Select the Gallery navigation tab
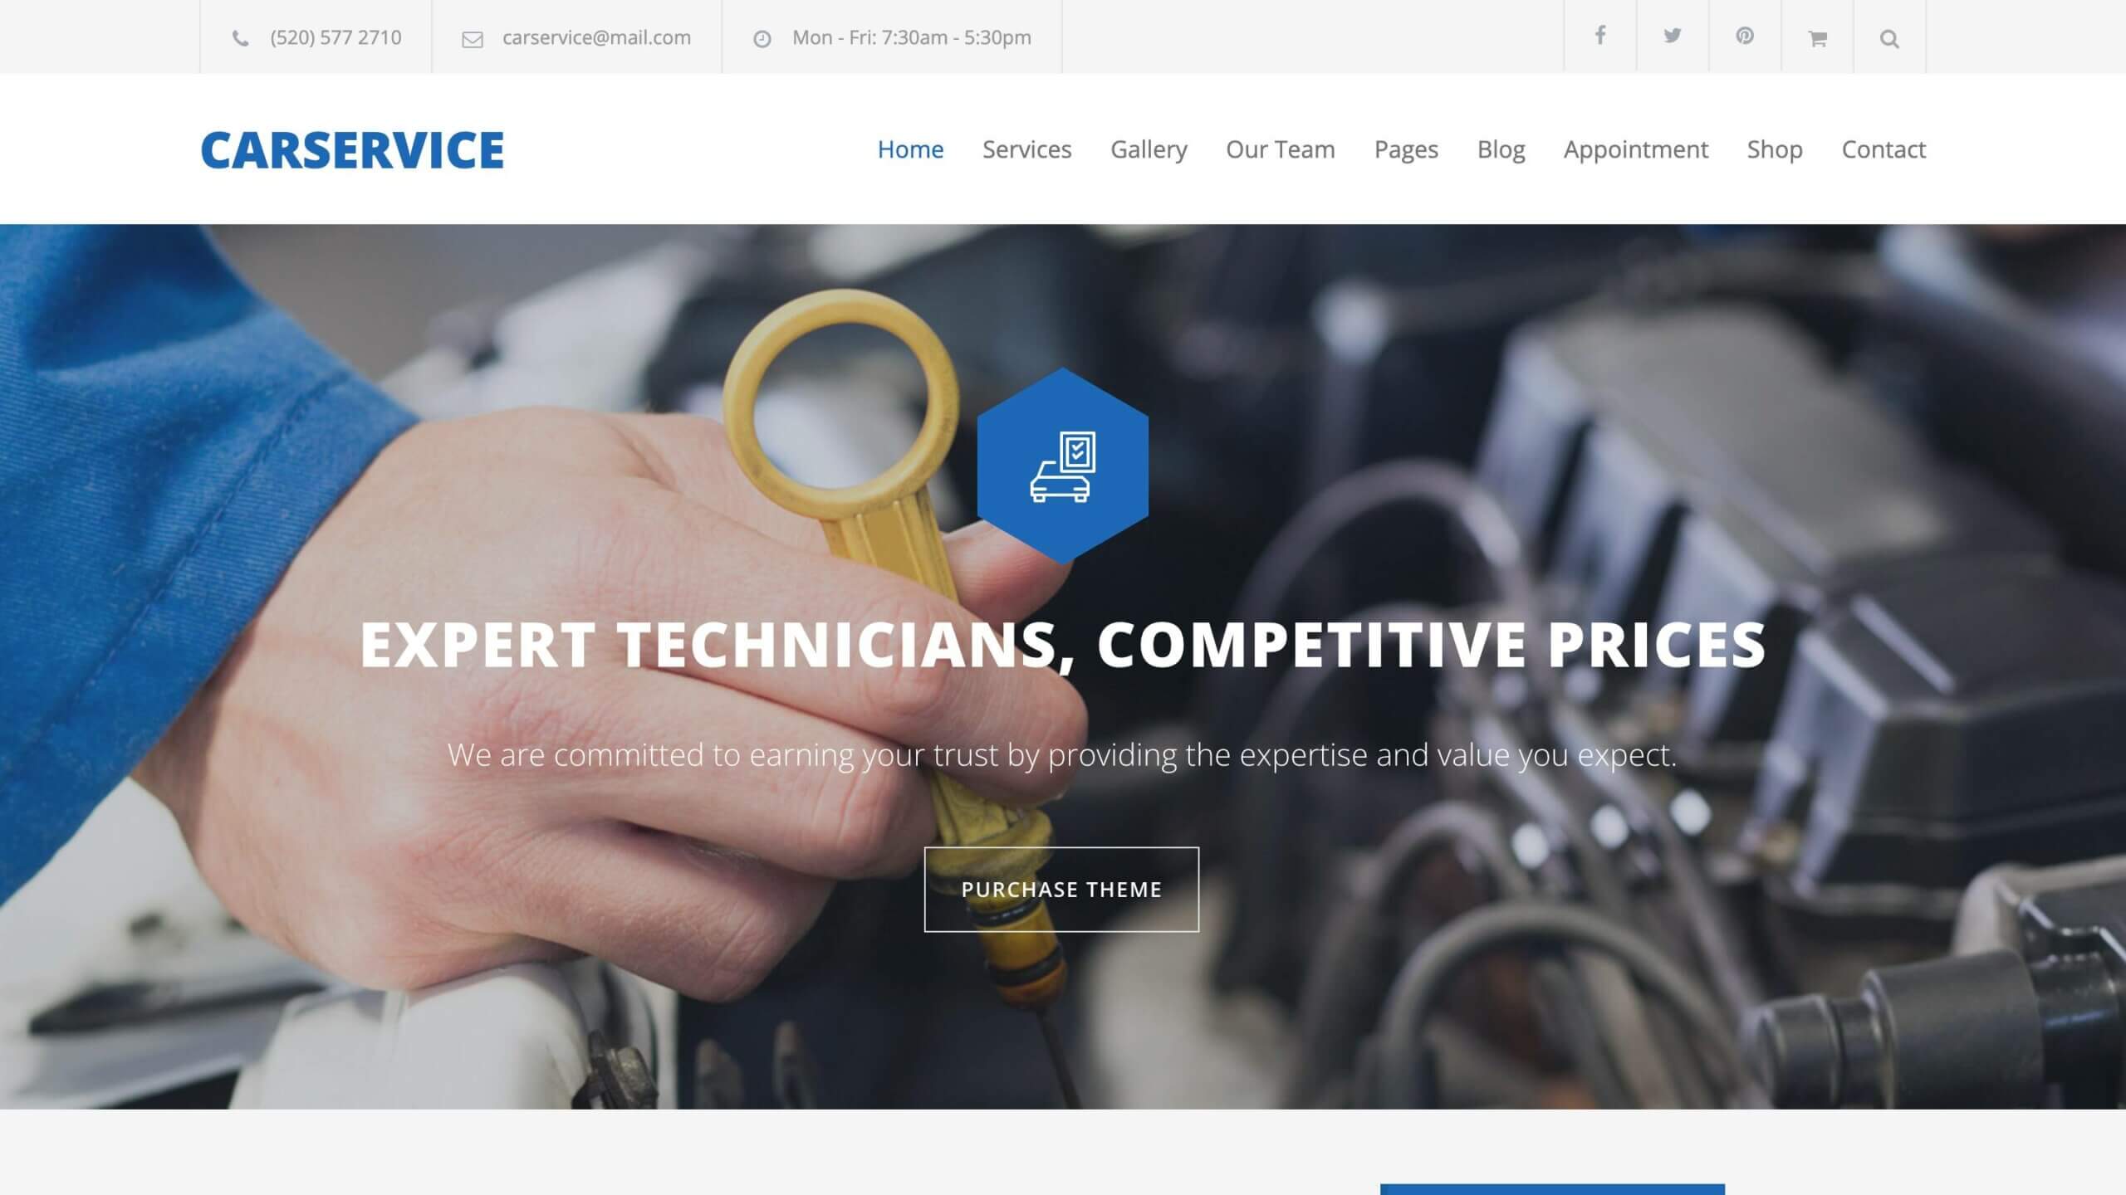2126x1195 pixels. tap(1148, 149)
